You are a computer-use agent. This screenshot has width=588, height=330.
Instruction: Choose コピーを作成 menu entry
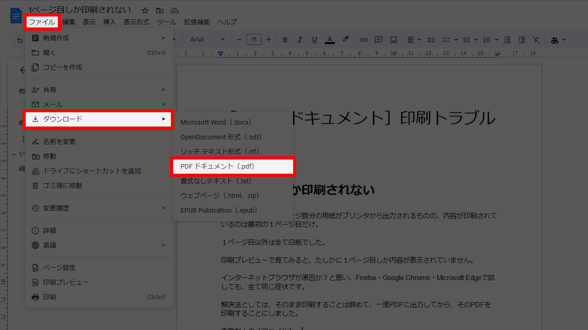pyautogui.click(x=99, y=67)
